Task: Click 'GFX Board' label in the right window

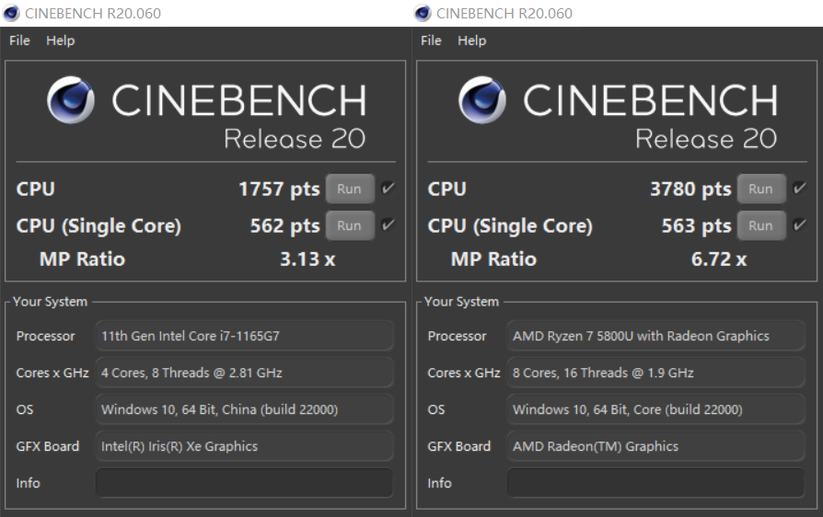Action: pyautogui.click(x=459, y=446)
